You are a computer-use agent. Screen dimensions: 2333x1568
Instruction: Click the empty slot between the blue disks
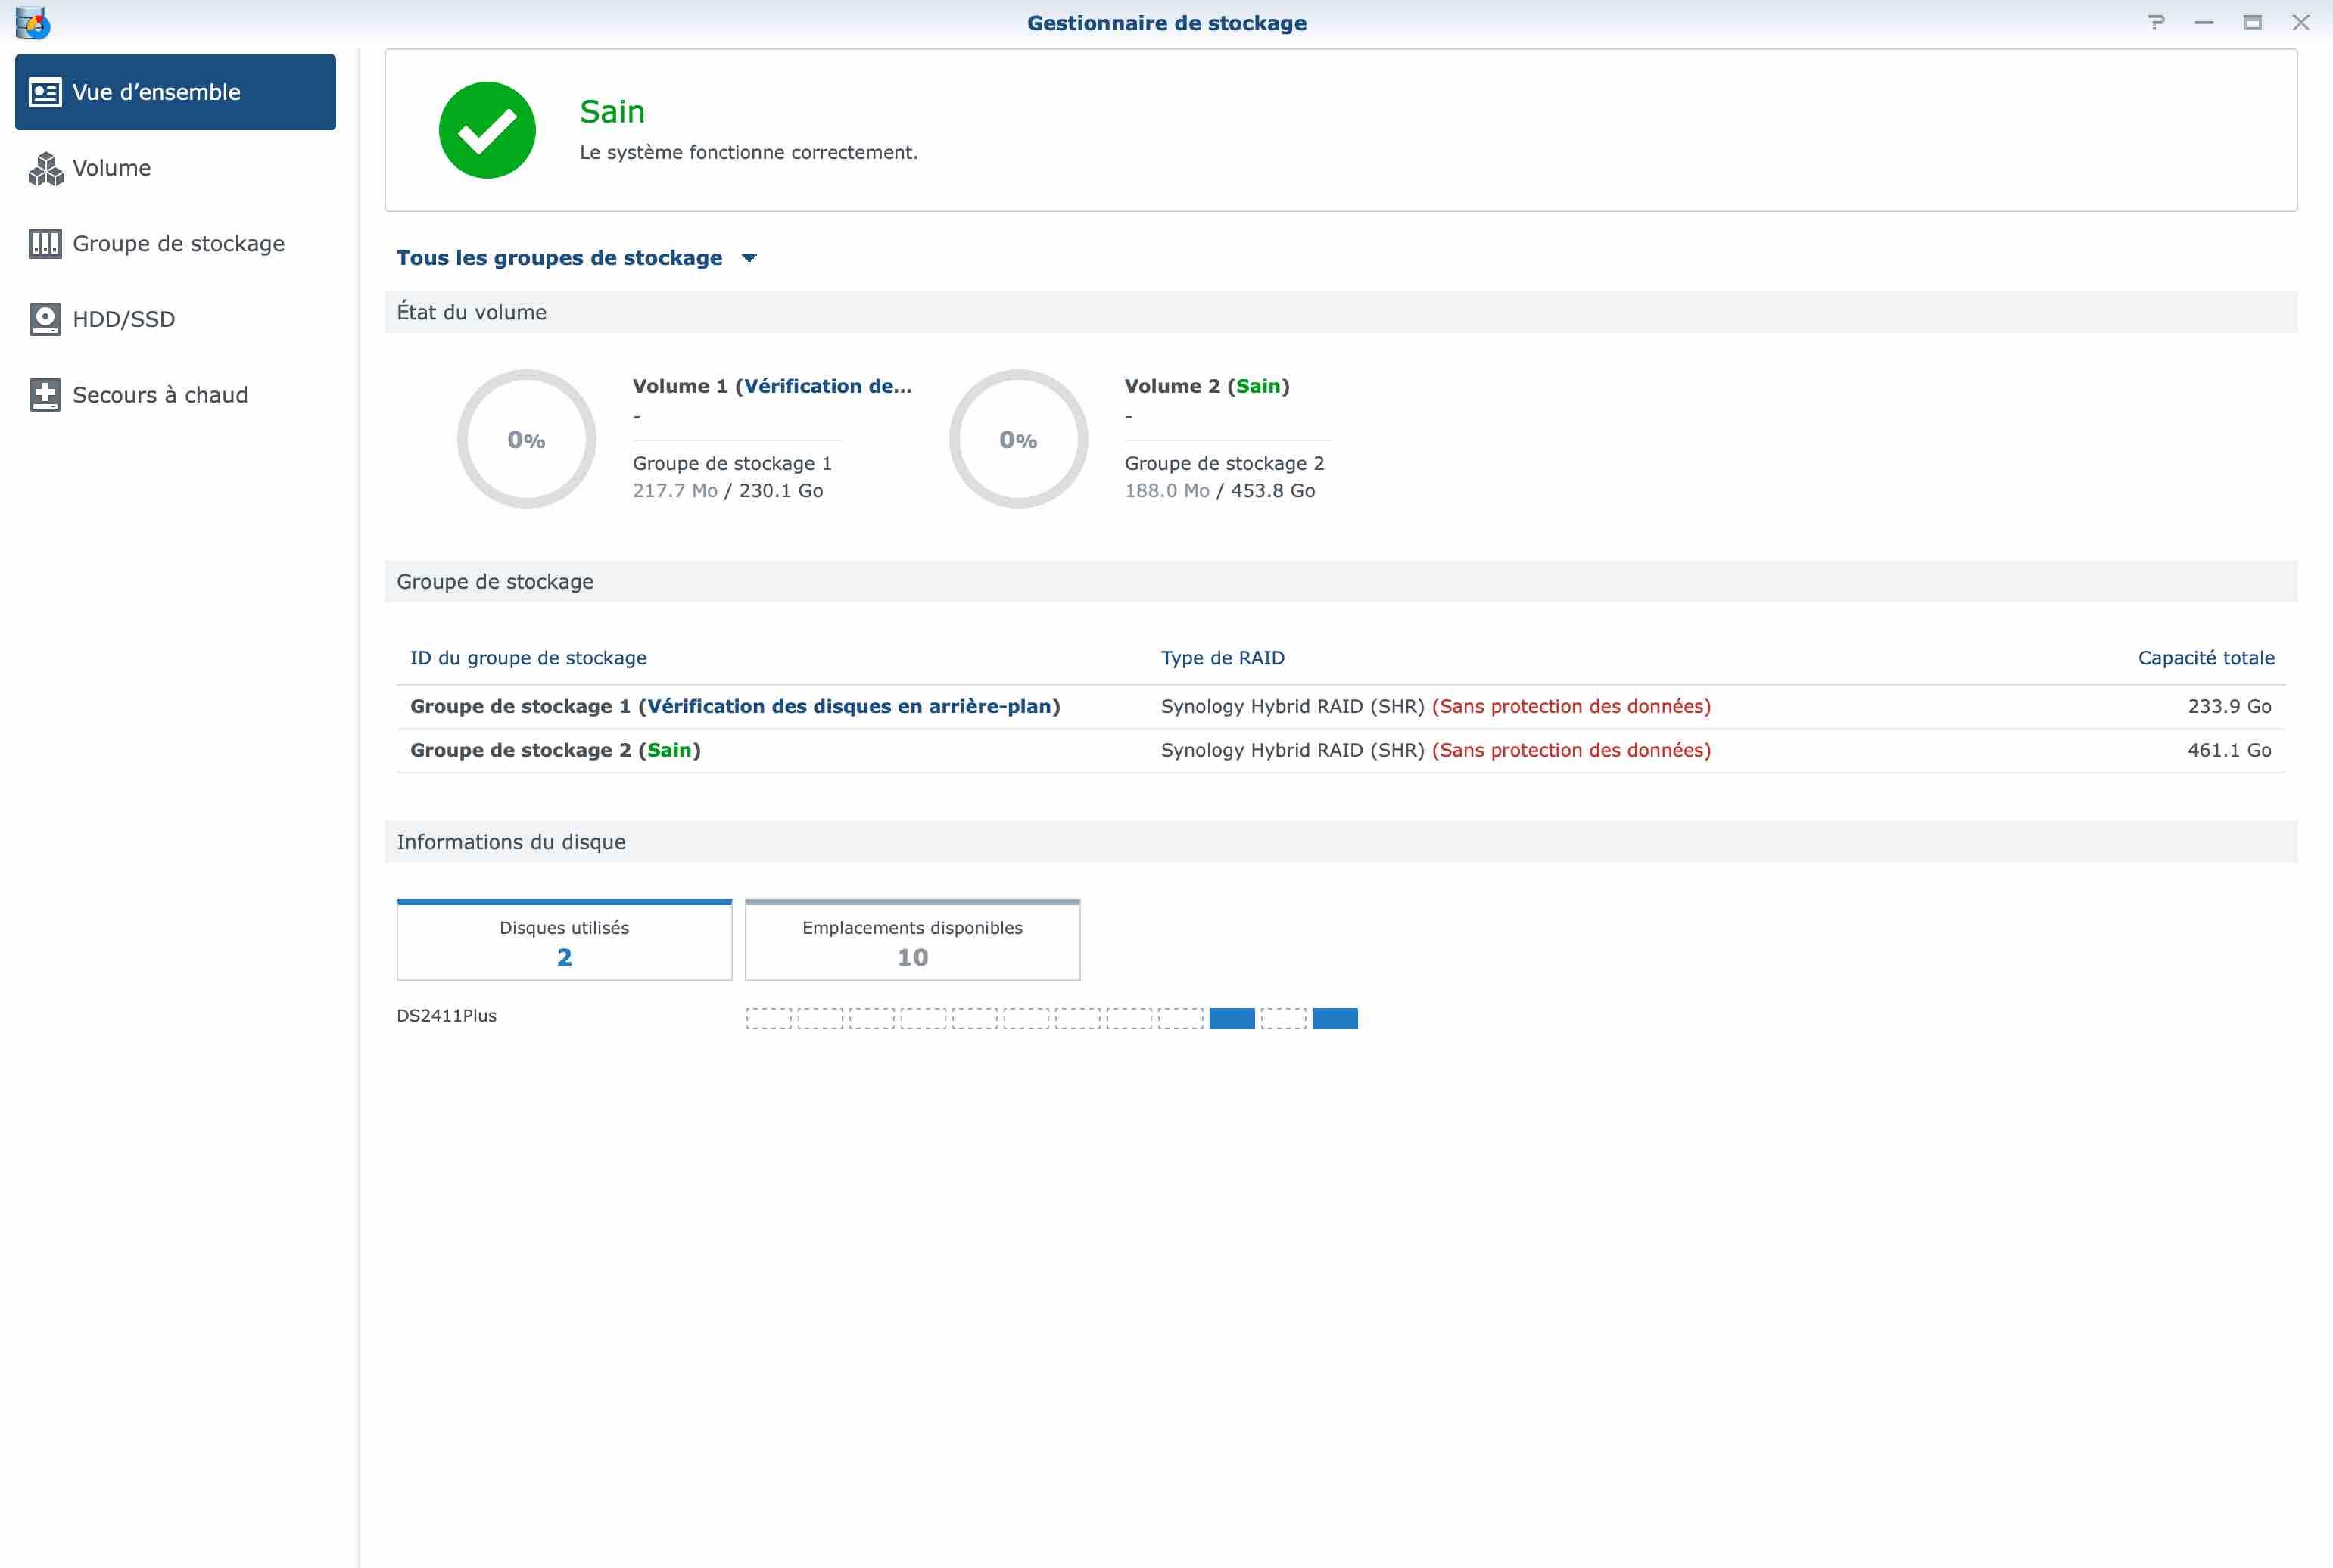pos(1283,1018)
